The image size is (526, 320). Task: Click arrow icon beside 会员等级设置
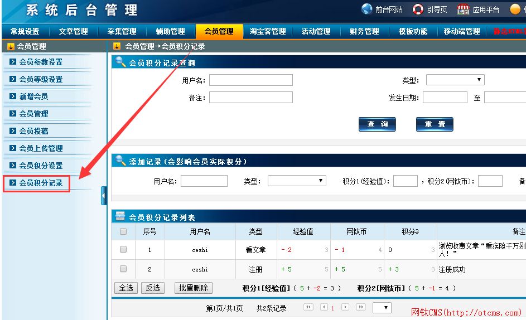[13, 79]
